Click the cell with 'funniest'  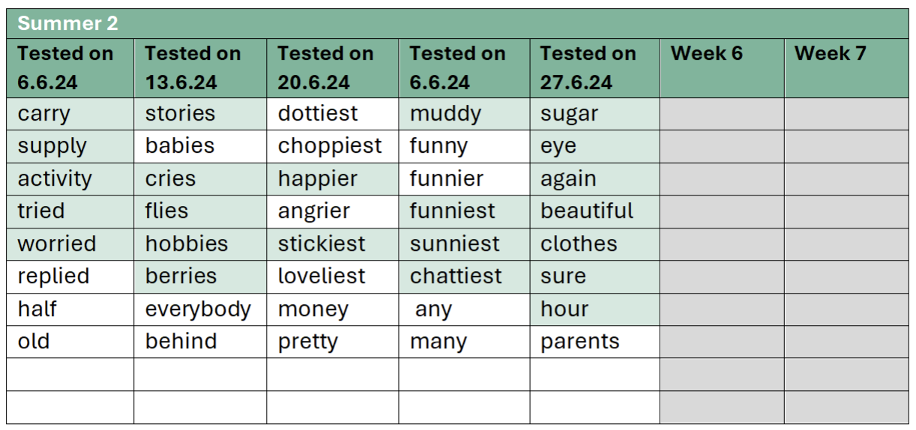(x=464, y=211)
